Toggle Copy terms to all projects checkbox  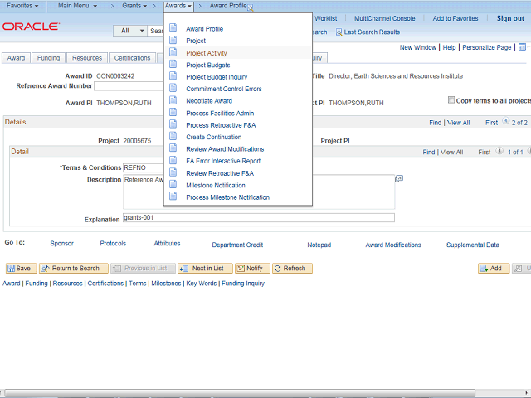(x=451, y=99)
